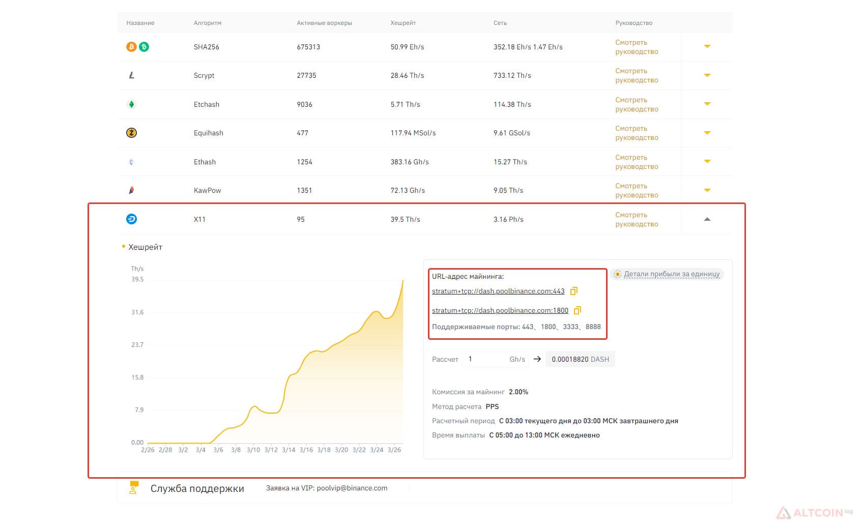
Task: Open the guide link in the Scrypt row
Action: 637,75
